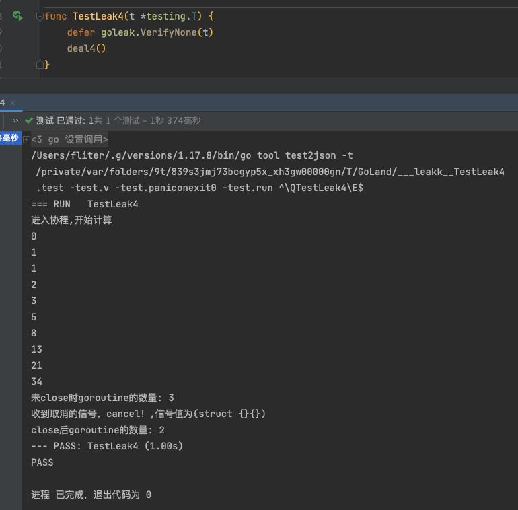The width and height of the screenshot is (518, 510).
Task: Select the run tab ending in 4
Action: [3, 102]
